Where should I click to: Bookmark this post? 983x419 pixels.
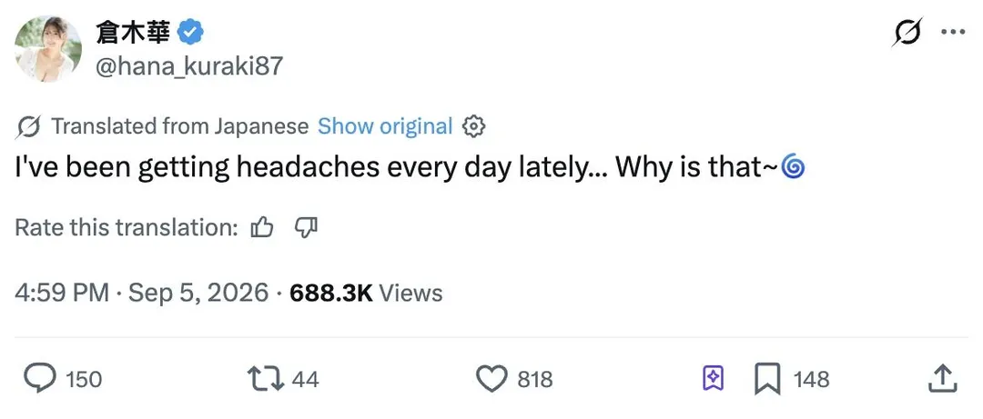coord(767,379)
